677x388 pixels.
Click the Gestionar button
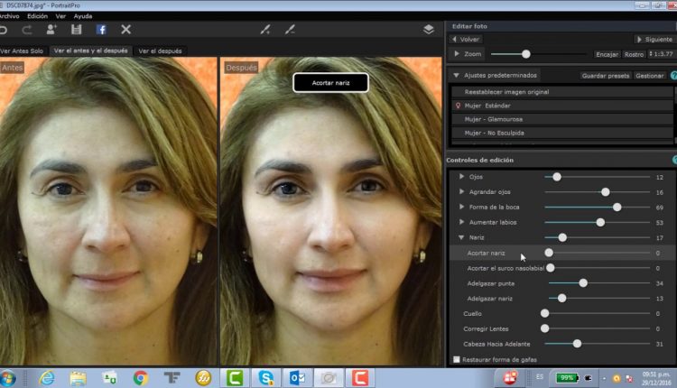649,76
